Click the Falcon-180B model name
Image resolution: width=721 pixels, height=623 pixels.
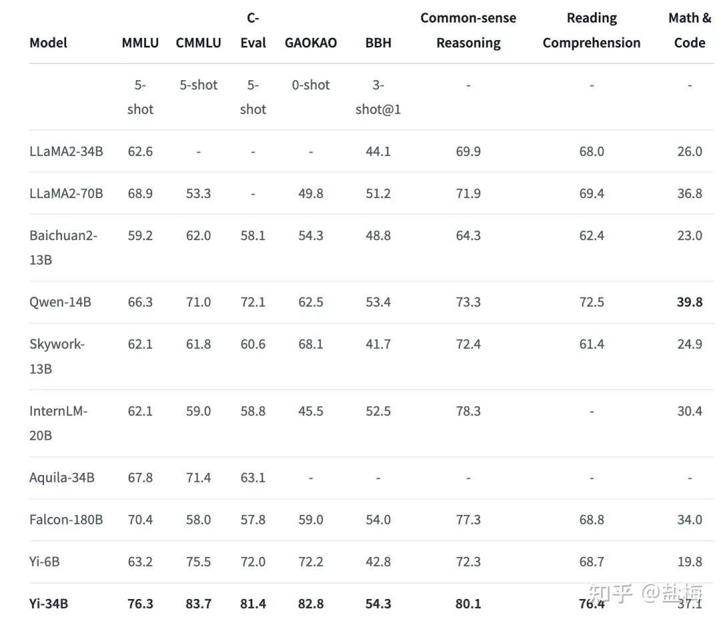pyautogui.click(x=66, y=520)
